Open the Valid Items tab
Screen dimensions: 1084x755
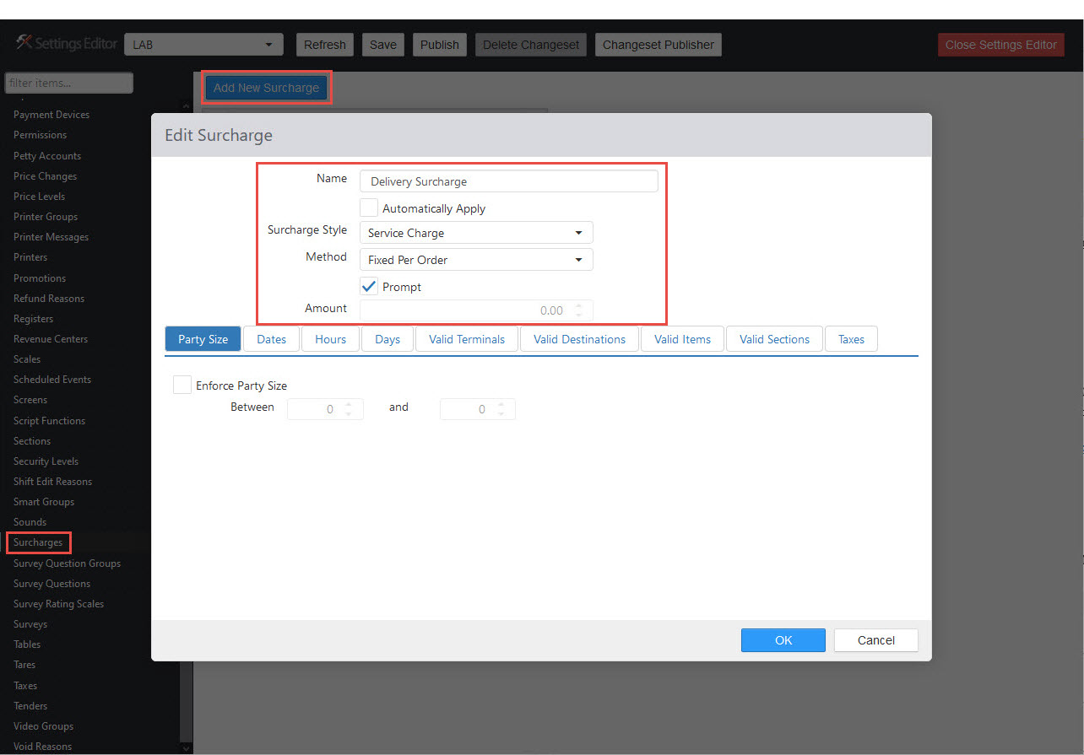(x=682, y=339)
